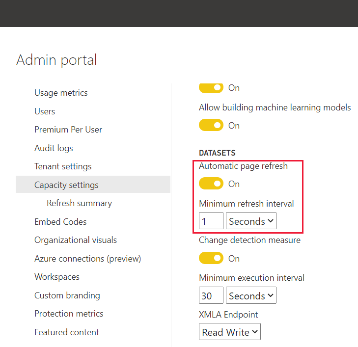Open Minimum refresh interval units dropdown
Viewport: 358px width, 347px height.
pyautogui.click(x=251, y=221)
